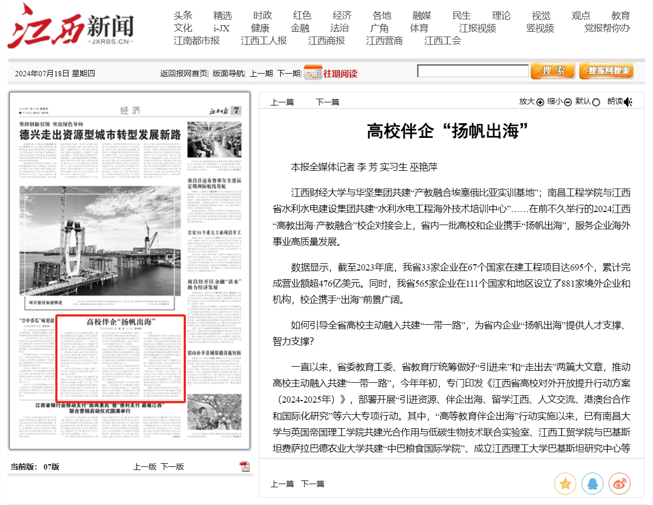Click the bridge construction photo on page thumbnail
The image size is (653, 505).
click(100, 240)
